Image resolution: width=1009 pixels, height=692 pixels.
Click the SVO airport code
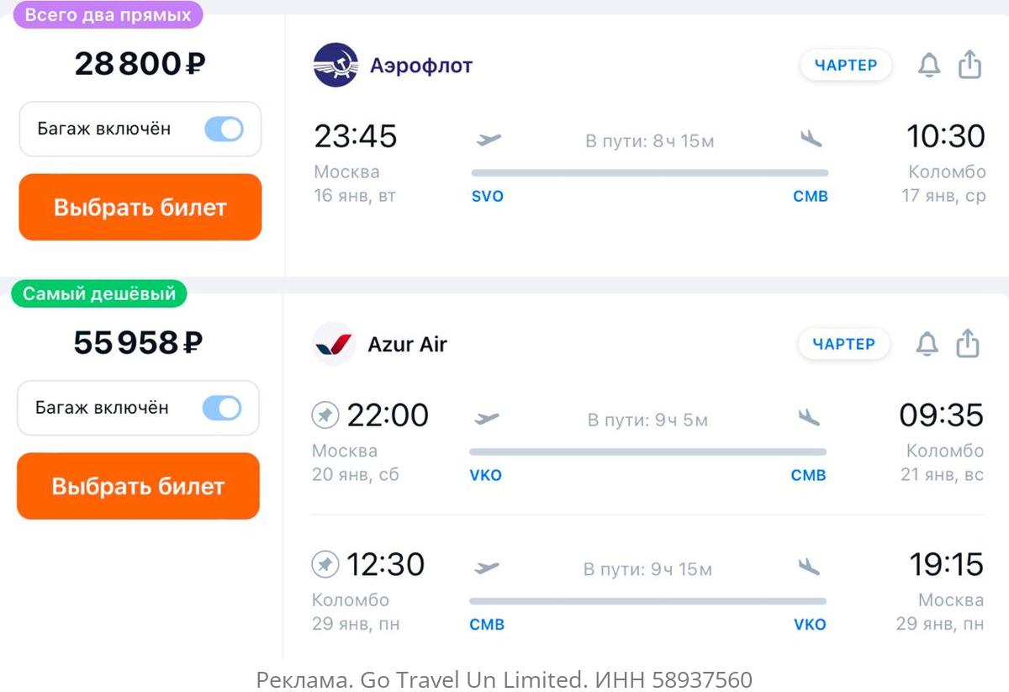coord(488,196)
